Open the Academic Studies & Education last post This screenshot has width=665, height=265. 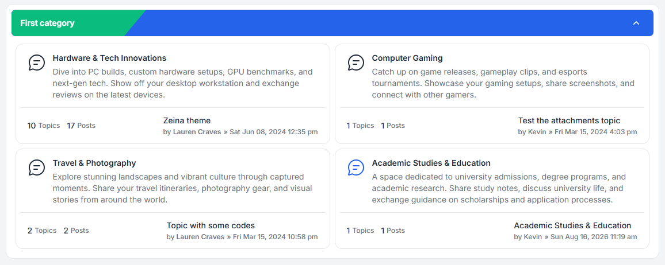pos(572,225)
